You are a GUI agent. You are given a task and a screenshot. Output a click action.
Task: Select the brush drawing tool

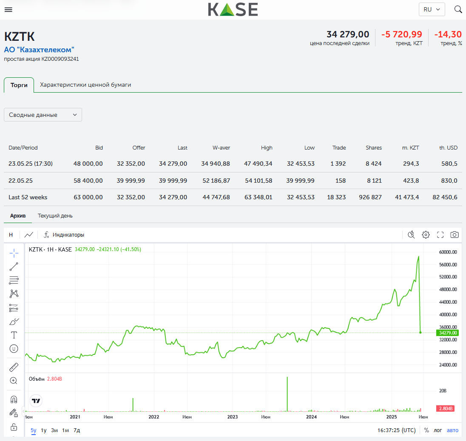(x=14, y=321)
